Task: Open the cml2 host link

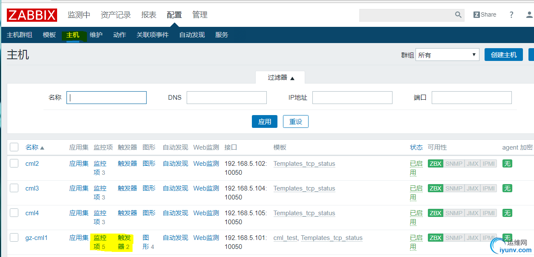Action: [32, 164]
